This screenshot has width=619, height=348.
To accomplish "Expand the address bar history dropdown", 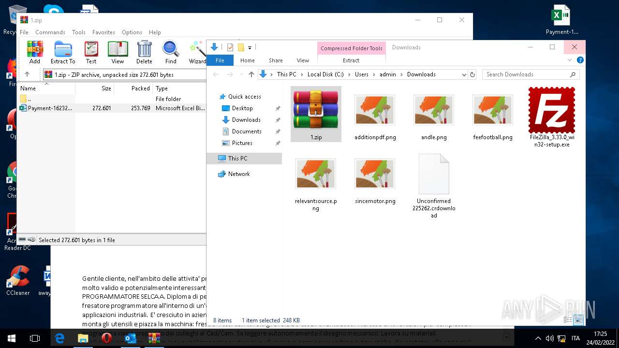I will point(464,74).
